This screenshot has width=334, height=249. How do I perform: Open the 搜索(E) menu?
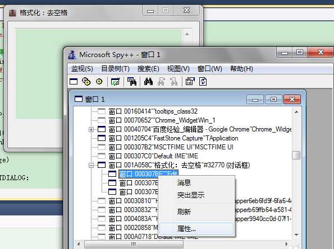[x=148, y=69]
